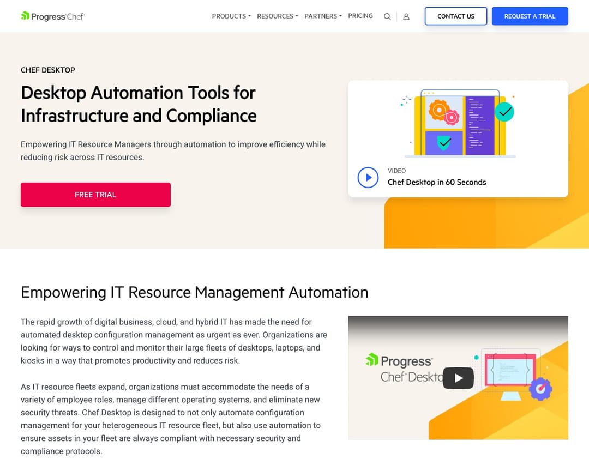Click the teal checkmark circle in illustration
The width and height of the screenshot is (589, 471).
click(x=504, y=112)
